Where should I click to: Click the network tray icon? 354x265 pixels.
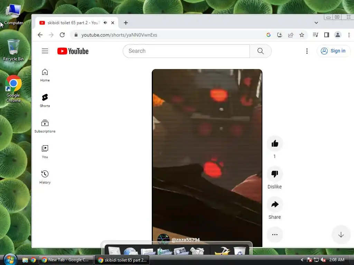(316, 260)
